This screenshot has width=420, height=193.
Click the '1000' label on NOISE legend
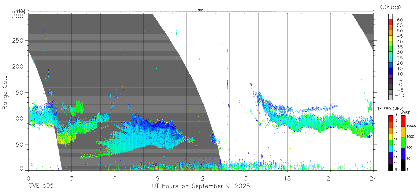411,137
